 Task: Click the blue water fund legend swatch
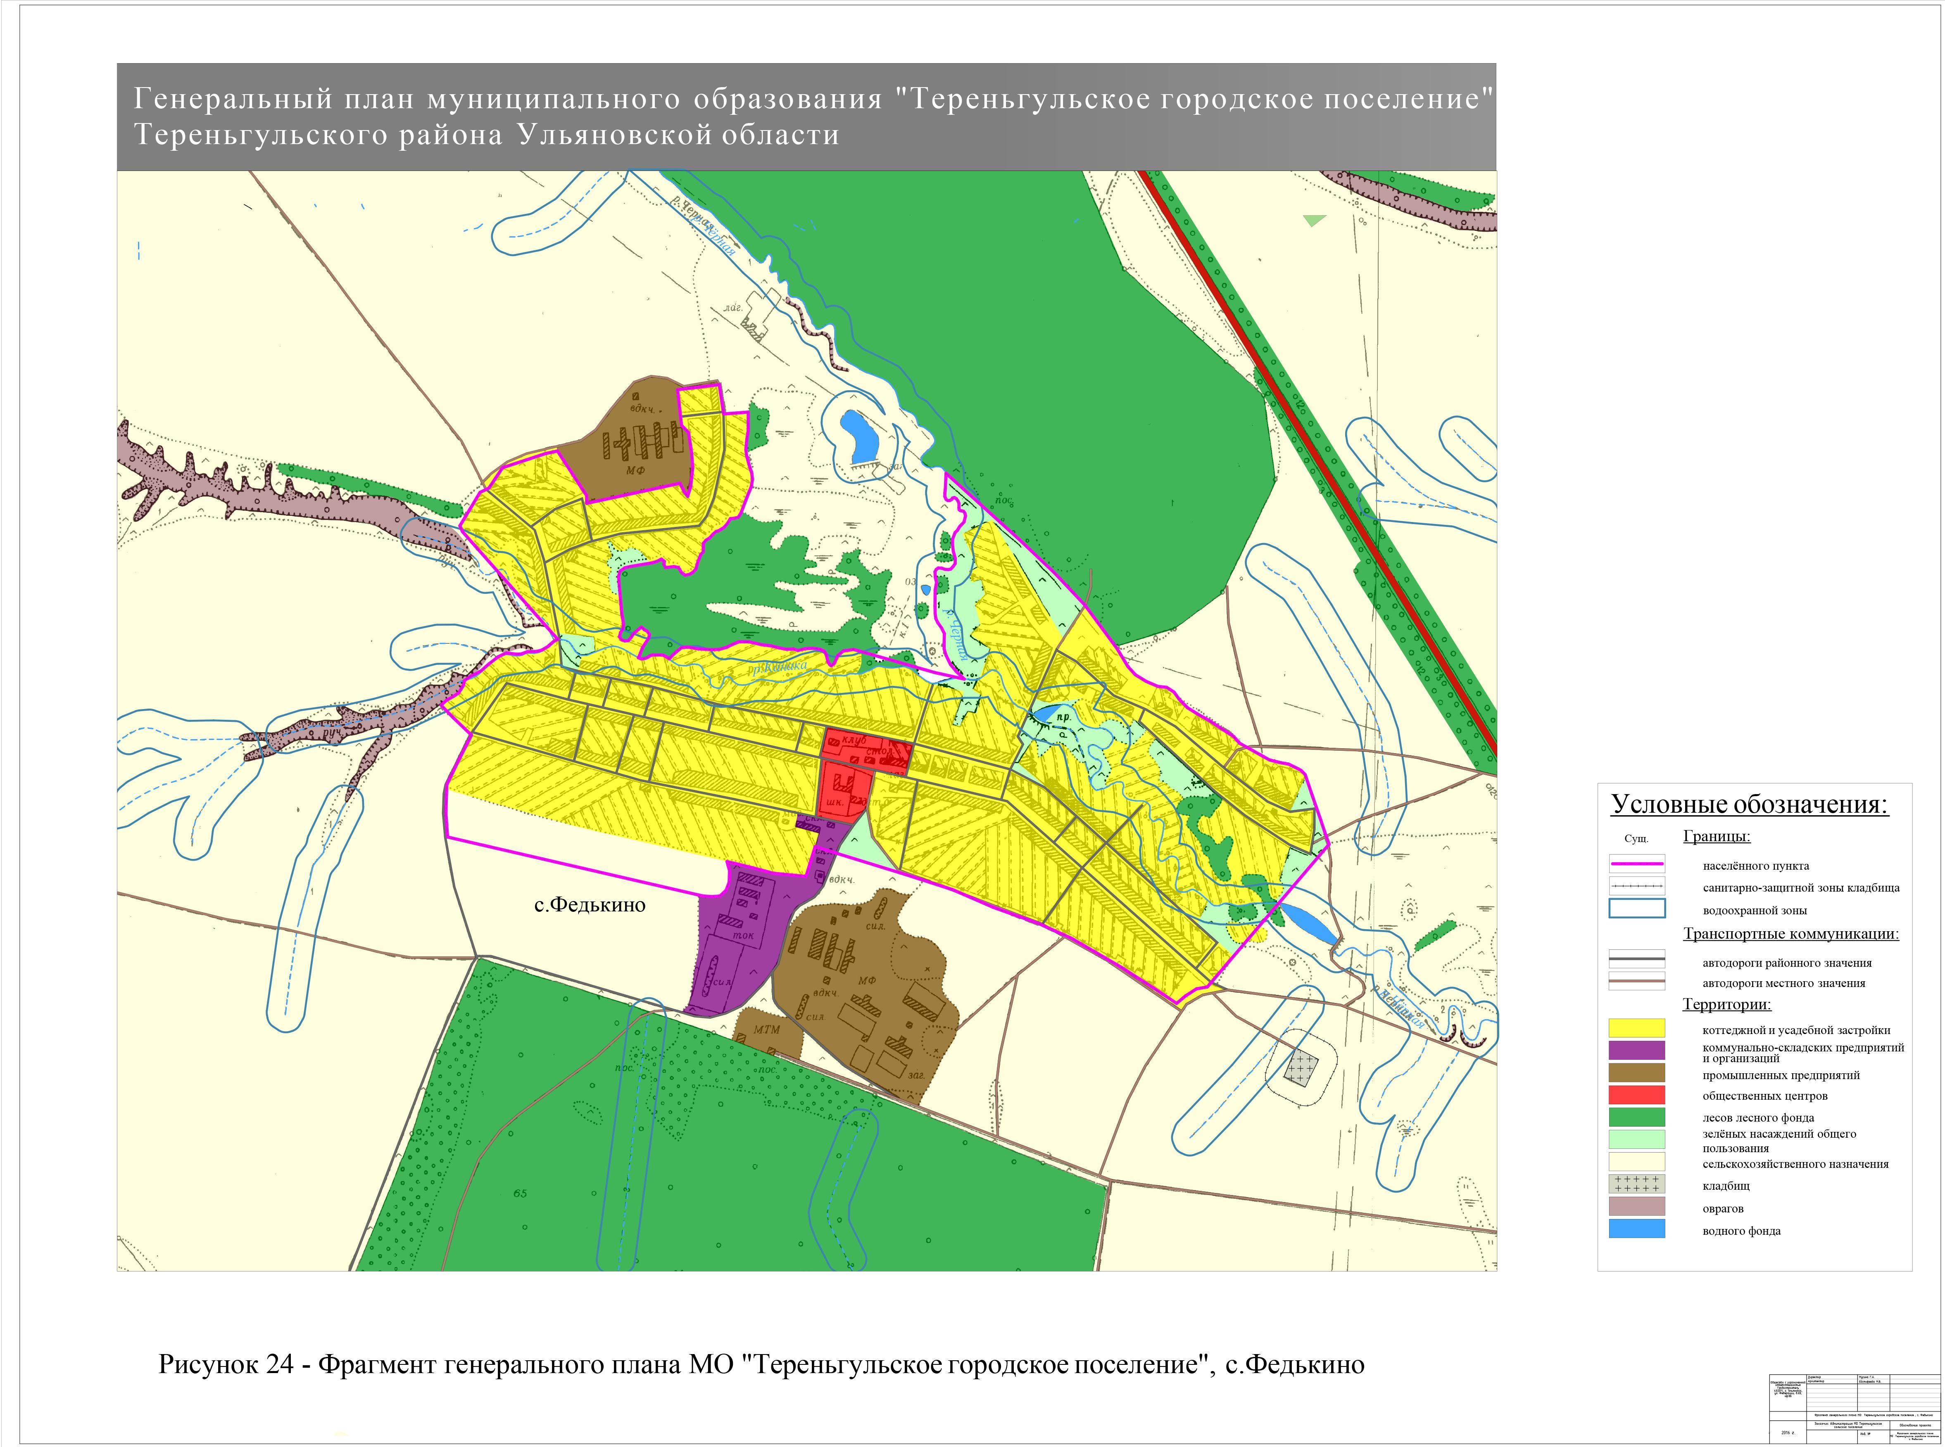coord(1637,1229)
